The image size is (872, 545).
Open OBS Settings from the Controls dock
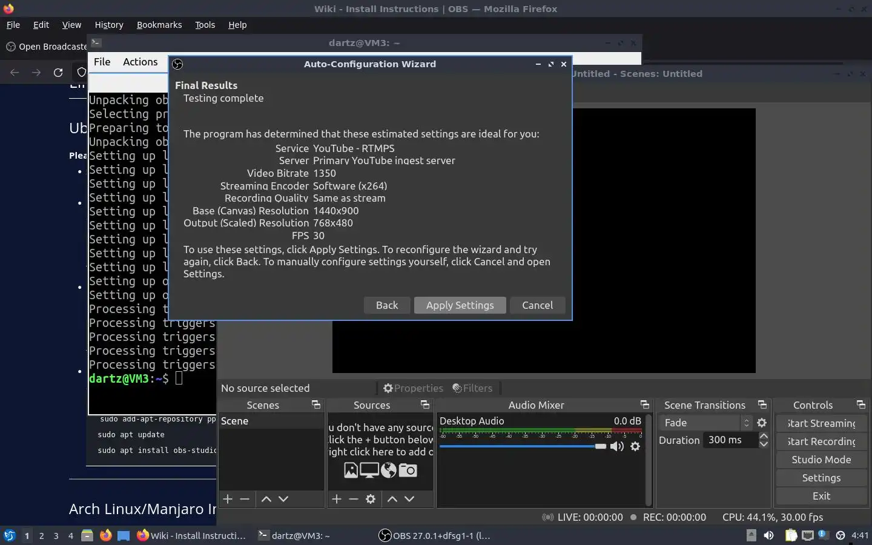pyautogui.click(x=821, y=478)
